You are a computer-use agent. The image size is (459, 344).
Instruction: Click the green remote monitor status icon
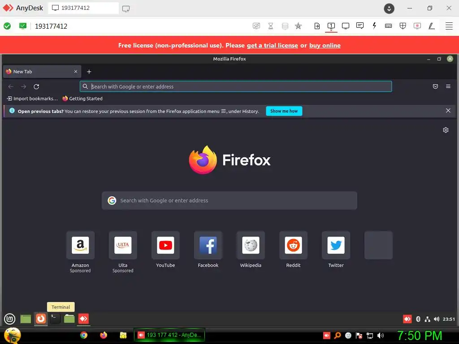click(x=22, y=26)
